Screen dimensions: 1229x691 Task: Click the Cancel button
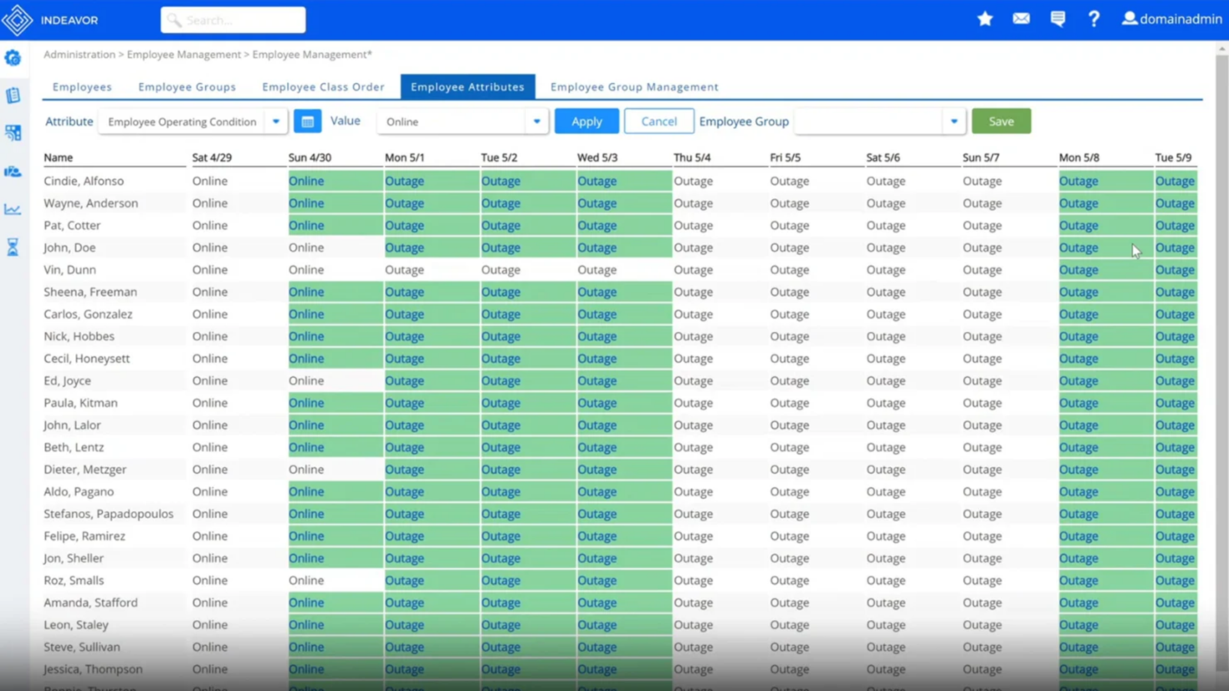659,122
